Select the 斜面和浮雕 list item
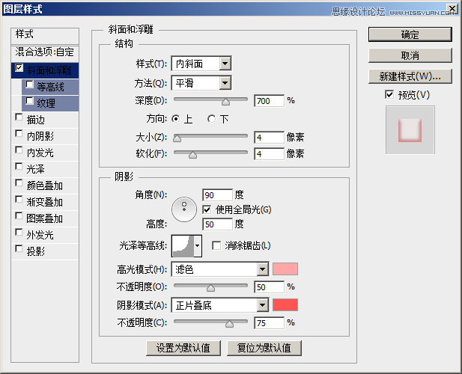The image size is (462, 374). coord(45,70)
